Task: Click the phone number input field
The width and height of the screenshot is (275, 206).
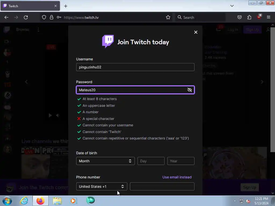Action: coord(162,187)
